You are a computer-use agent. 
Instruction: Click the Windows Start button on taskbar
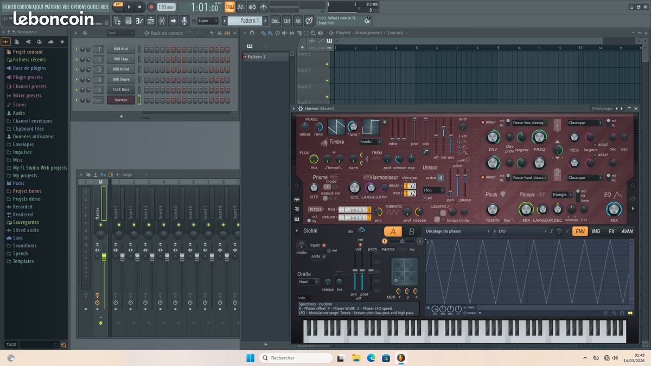coord(250,358)
